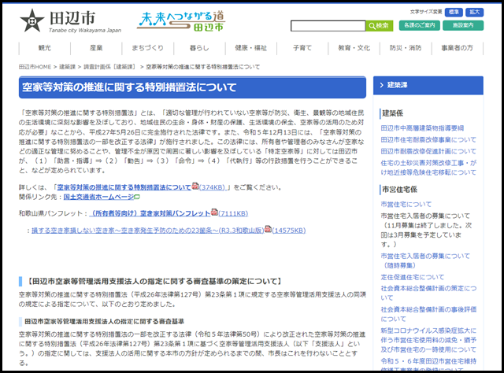Screen dimensions: 504x373
Task: Open 市営住宅入居者の募集について (随時募集) link
Action: coord(425,261)
